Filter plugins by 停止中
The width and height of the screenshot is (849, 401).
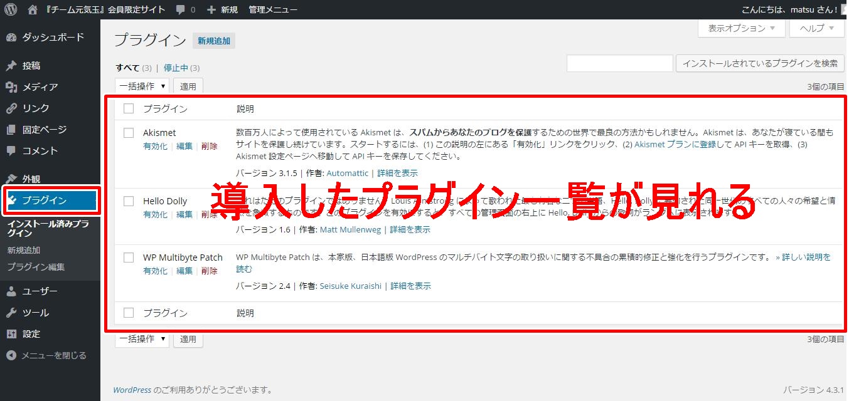pos(176,68)
